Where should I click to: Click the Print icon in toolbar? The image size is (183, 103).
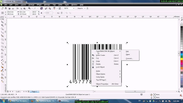tap(13, 8)
